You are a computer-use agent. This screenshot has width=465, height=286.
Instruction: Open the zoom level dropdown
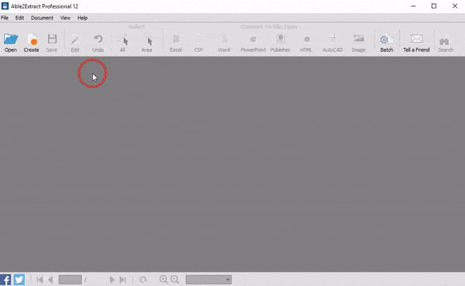point(208,280)
